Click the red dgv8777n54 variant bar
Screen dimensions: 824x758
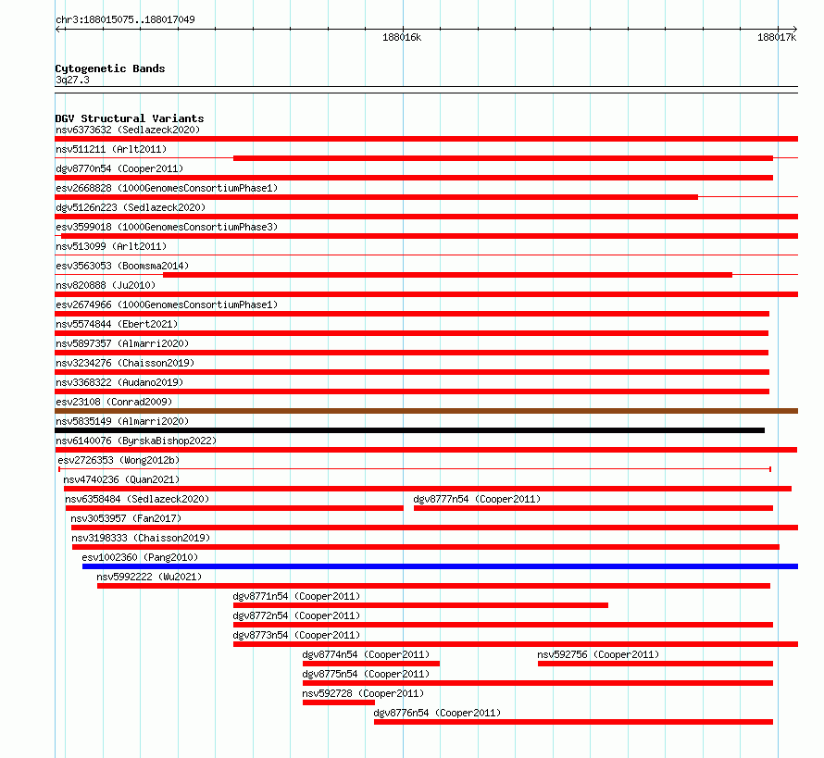pyautogui.click(x=593, y=508)
